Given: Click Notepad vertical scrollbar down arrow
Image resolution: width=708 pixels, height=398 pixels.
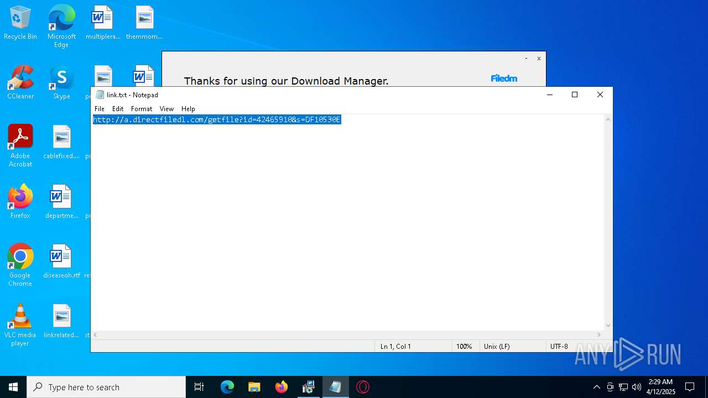Looking at the screenshot, I should [608, 326].
